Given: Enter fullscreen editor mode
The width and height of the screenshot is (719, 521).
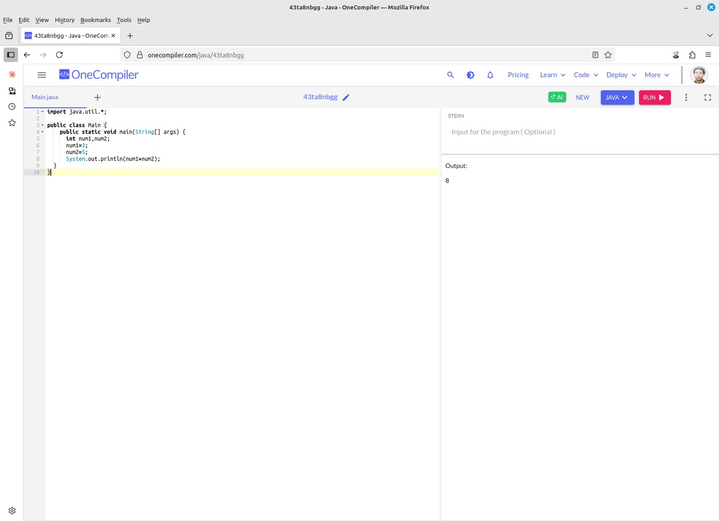Looking at the screenshot, I should 708,97.
